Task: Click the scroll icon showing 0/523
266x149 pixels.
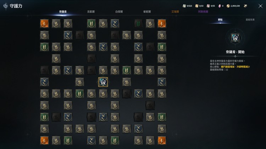Action: tap(184, 6)
